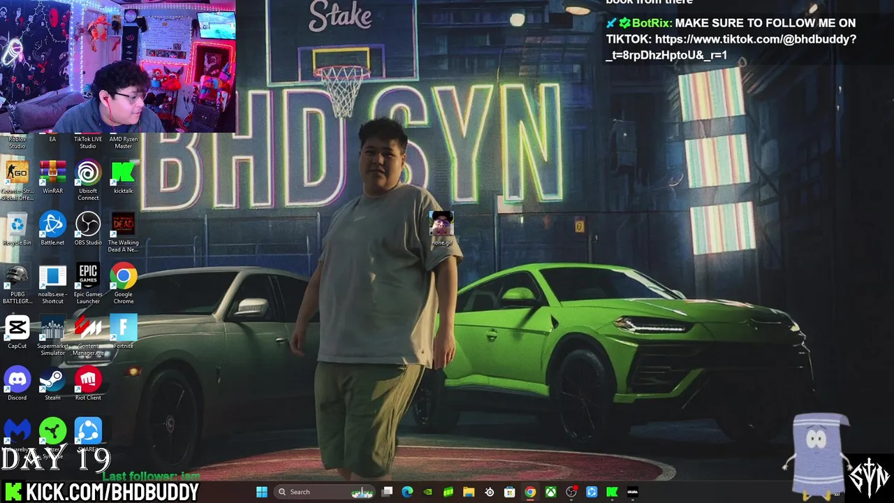Open File Explorer from the taskbar
894x503 pixels.
click(x=469, y=492)
